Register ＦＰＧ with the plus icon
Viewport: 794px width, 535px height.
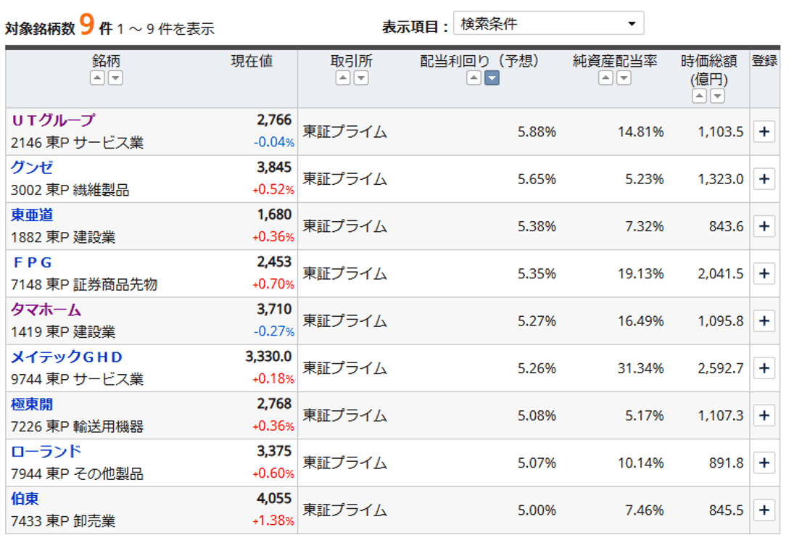click(x=764, y=273)
